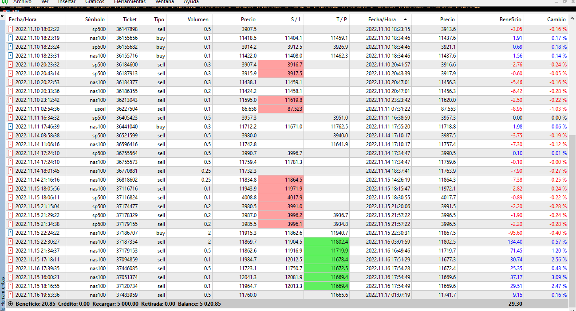Screen dimensions: 576x311
Task: Click the green T/P cell 11672.5
Action: click(x=327, y=268)
